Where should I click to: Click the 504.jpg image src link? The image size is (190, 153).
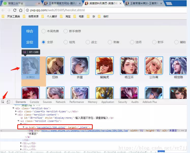click(85, 131)
